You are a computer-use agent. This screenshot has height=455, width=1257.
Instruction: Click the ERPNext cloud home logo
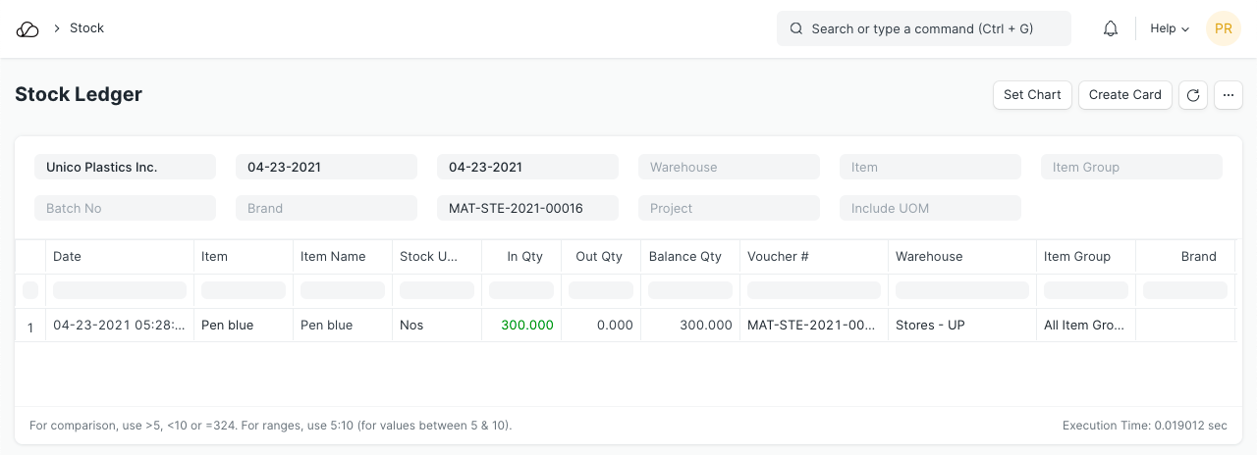(27, 29)
